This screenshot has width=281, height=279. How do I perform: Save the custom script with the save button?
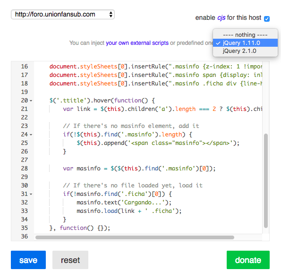(28, 260)
